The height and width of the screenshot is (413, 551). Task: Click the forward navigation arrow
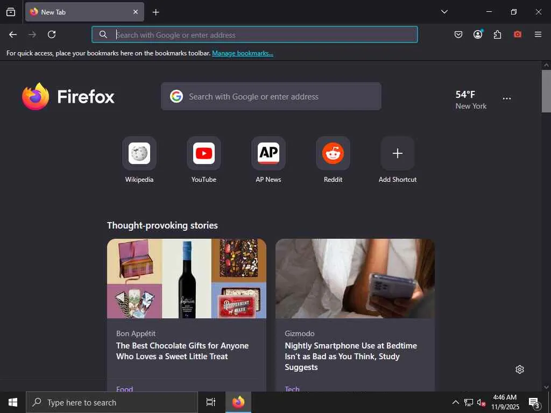tap(32, 34)
